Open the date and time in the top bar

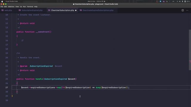pos(95,1)
